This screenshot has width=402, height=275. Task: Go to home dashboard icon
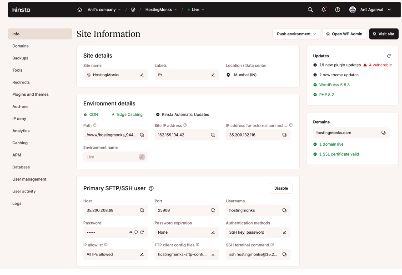(x=80, y=10)
